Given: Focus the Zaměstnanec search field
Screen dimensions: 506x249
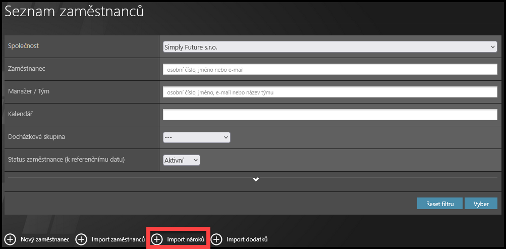Looking at the screenshot, I should pyautogui.click(x=330, y=70).
